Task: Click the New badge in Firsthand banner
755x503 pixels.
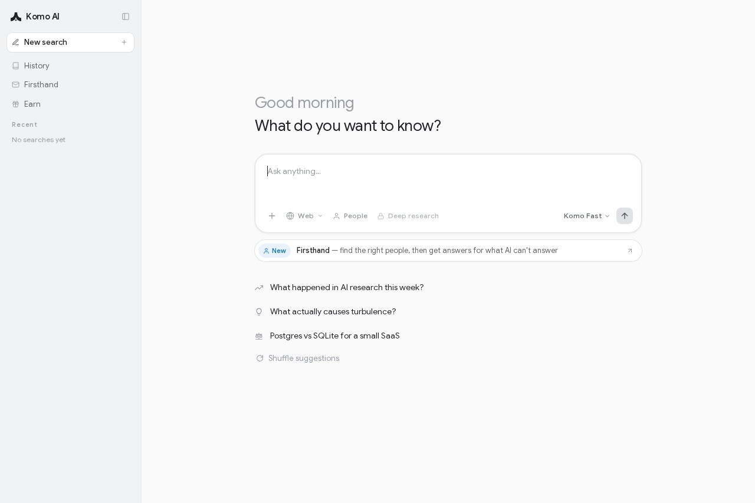Action: (x=274, y=251)
